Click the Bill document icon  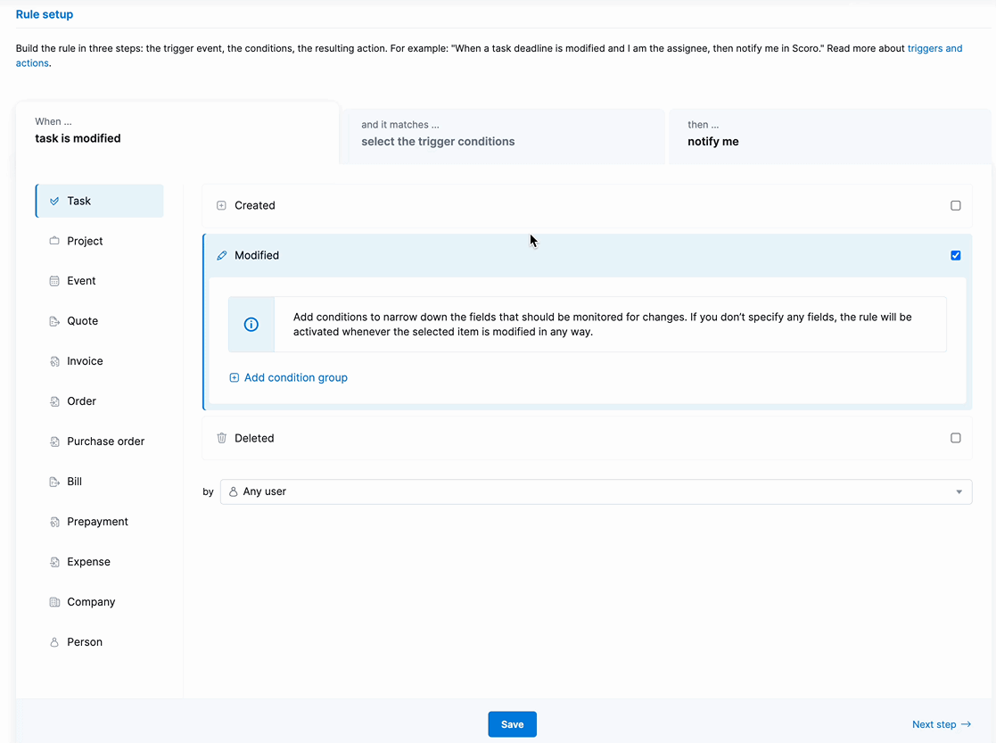(54, 482)
